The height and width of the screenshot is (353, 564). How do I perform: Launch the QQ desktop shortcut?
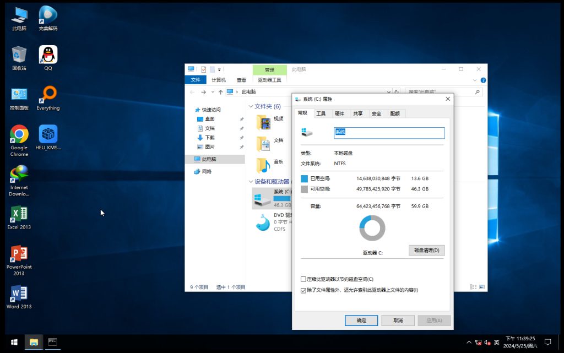[48, 55]
